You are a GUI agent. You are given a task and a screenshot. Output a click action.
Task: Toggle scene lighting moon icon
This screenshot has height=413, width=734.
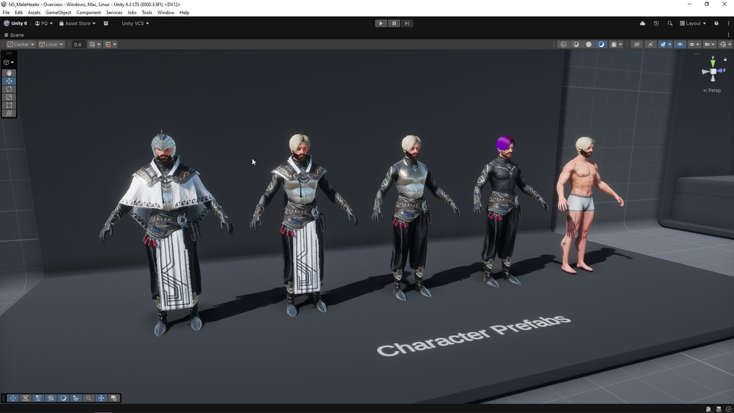601,45
